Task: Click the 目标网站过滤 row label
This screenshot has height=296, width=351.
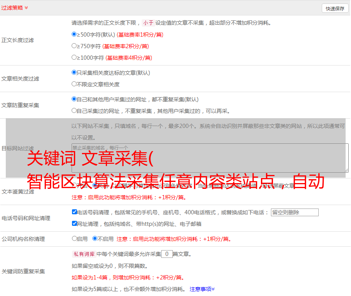Action: pos(17,148)
